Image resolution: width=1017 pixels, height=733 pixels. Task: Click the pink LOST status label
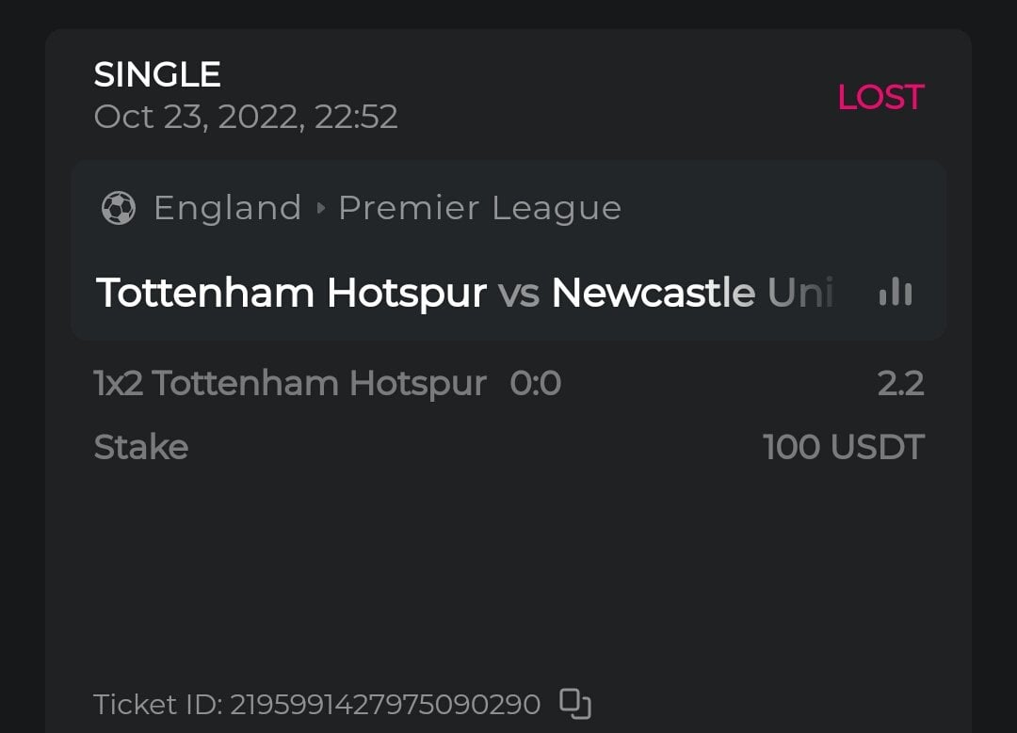click(880, 97)
